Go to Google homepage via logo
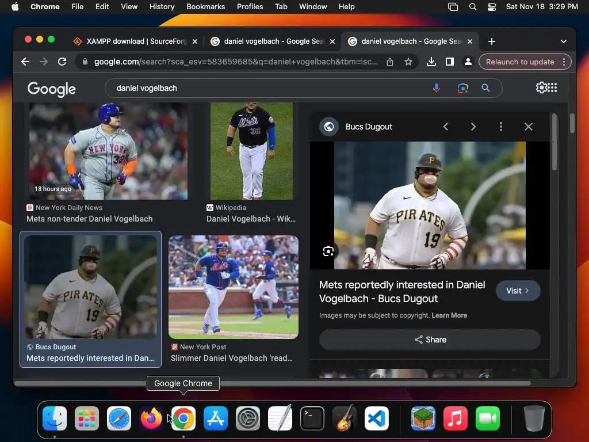 coord(51,89)
